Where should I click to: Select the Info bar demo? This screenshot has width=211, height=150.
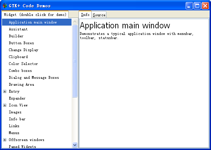[x=37, y=119]
